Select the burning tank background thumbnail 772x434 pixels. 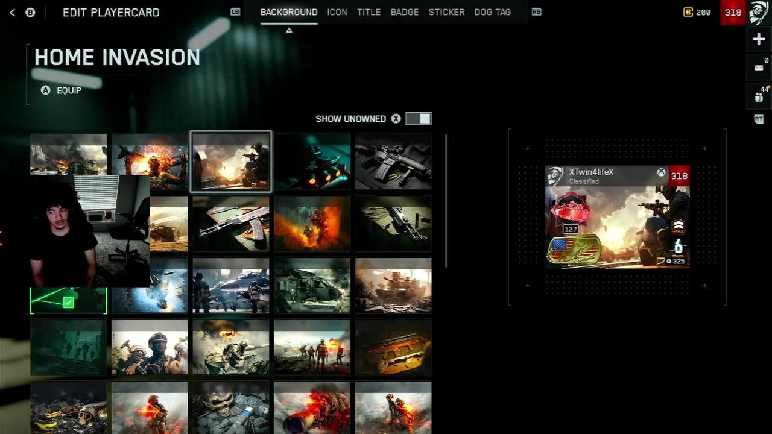coord(69,154)
